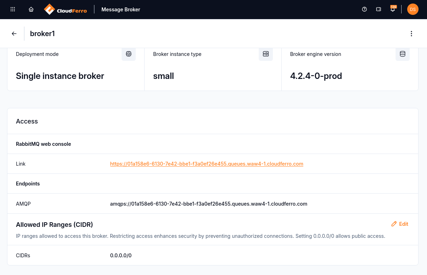
Task: Open the RabbitMQ web console link
Action: pyautogui.click(x=207, y=164)
